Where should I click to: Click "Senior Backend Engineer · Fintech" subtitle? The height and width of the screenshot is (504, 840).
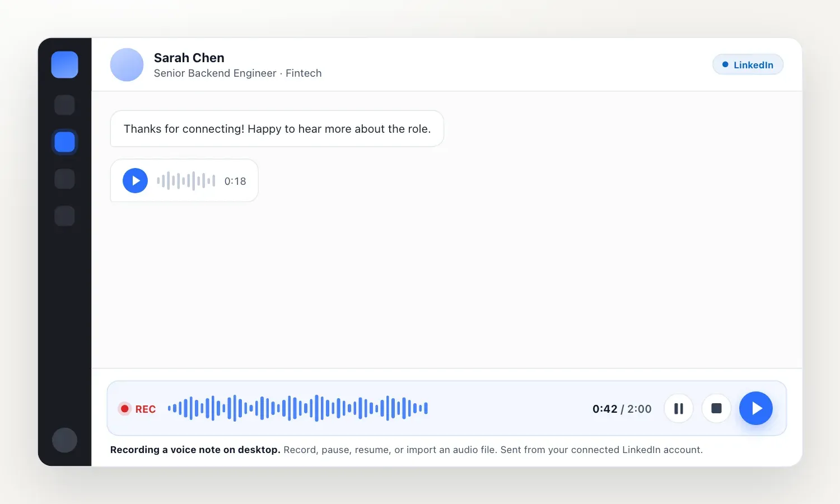pyautogui.click(x=237, y=73)
